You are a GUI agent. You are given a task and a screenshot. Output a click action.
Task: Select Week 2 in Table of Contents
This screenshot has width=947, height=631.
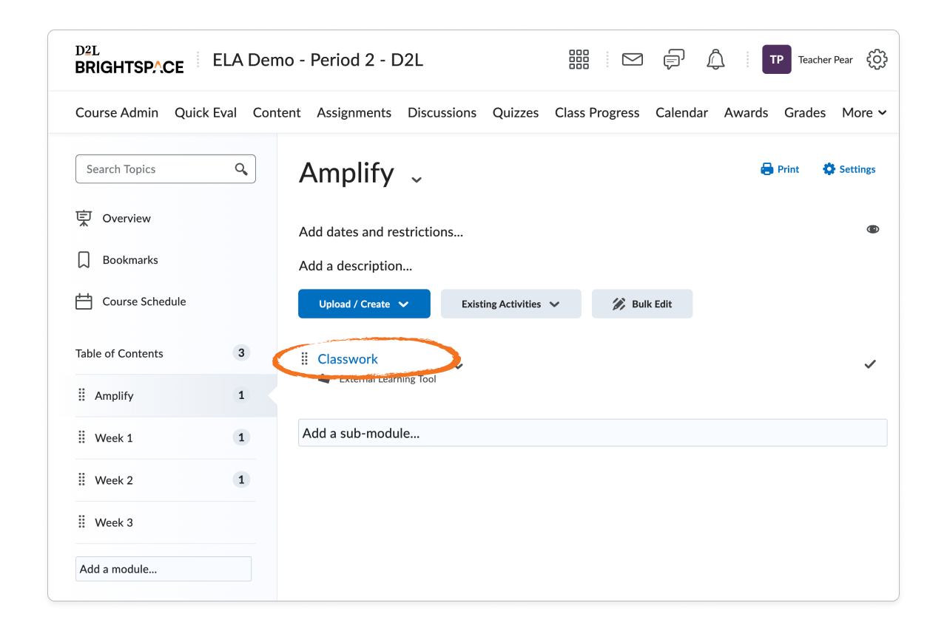click(x=114, y=480)
